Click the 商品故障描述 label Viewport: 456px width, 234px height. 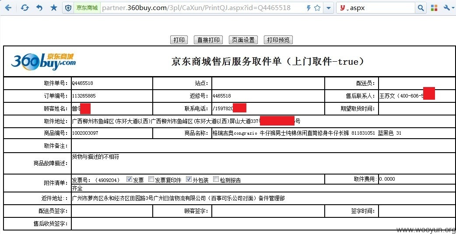(51, 164)
